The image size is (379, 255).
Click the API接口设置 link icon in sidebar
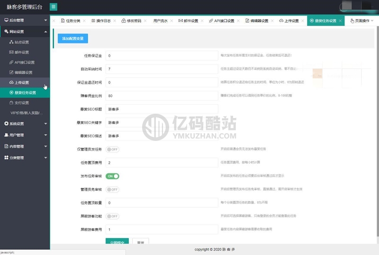pos(11,62)
